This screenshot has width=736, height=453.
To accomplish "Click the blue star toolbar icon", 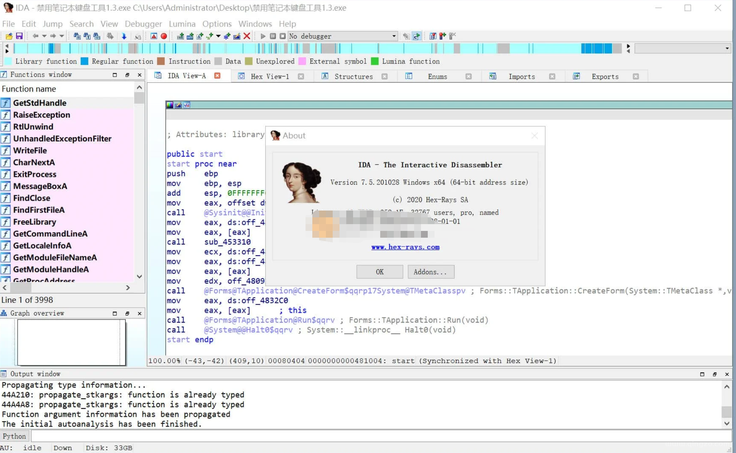I will click(227, 36).
